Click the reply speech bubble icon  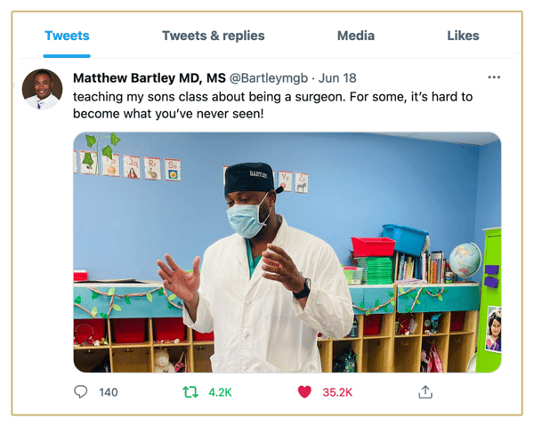point(81,392)
